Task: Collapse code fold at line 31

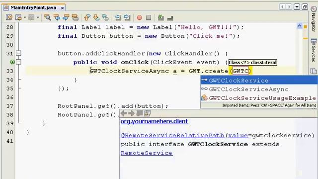Action: point(18,53)
